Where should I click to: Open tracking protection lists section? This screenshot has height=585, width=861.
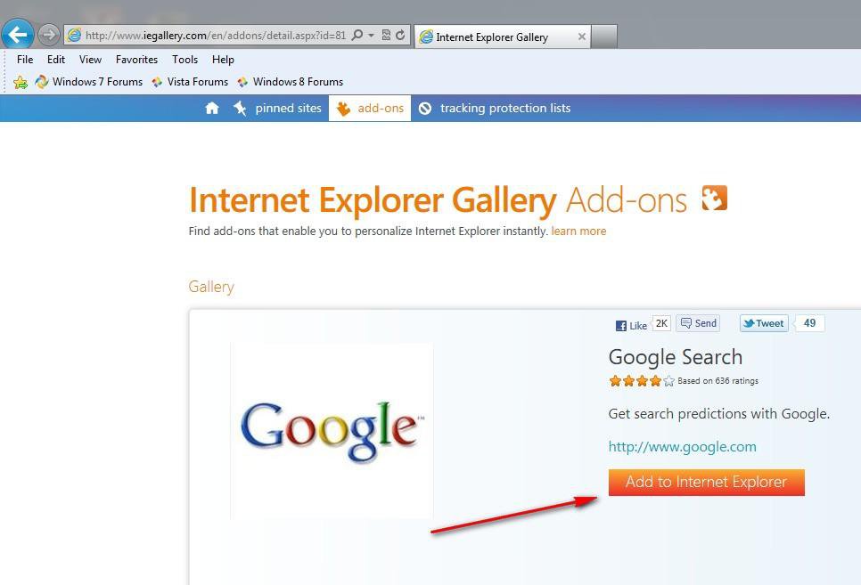click(x=495, y=108)
